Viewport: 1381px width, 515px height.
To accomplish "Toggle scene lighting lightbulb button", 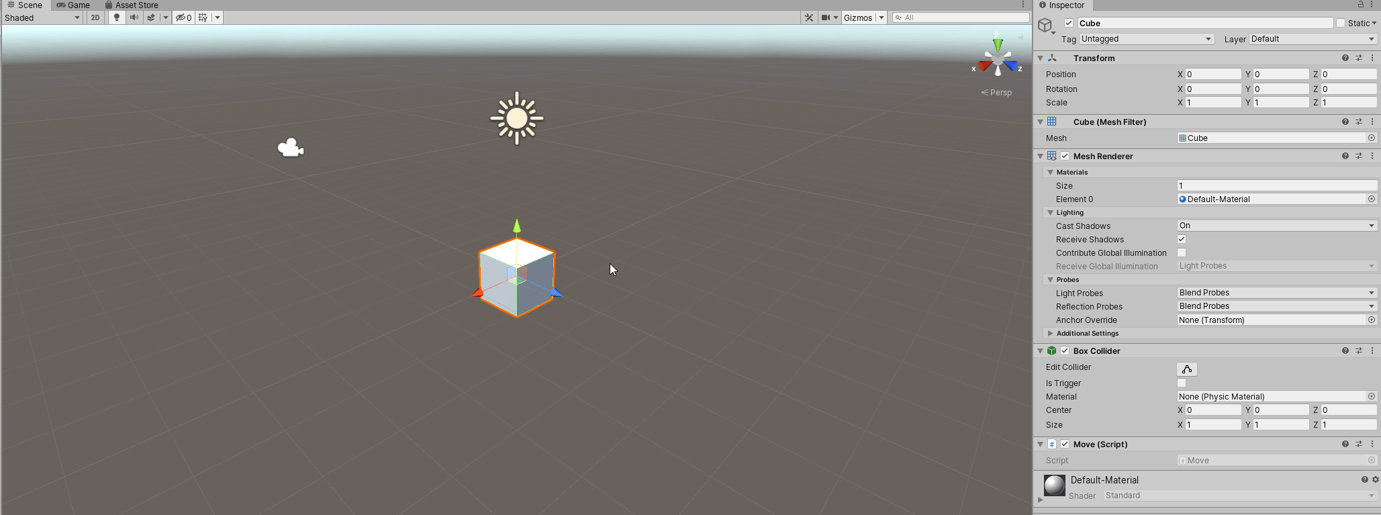I will point(117,17).
